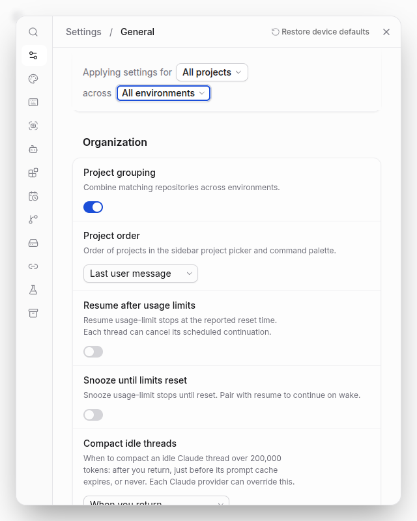Open the hard drive storage icon
The height and width of the screenshot is (521, 417).
pyautogui.click(x=33, y=243)
